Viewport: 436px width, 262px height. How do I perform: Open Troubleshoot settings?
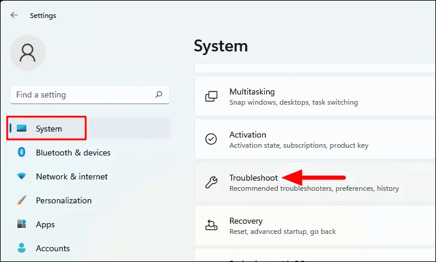tap(315, 182)
